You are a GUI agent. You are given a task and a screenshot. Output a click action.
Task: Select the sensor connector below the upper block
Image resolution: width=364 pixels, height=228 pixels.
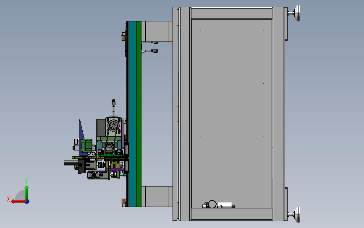click(x=154, y=51)
